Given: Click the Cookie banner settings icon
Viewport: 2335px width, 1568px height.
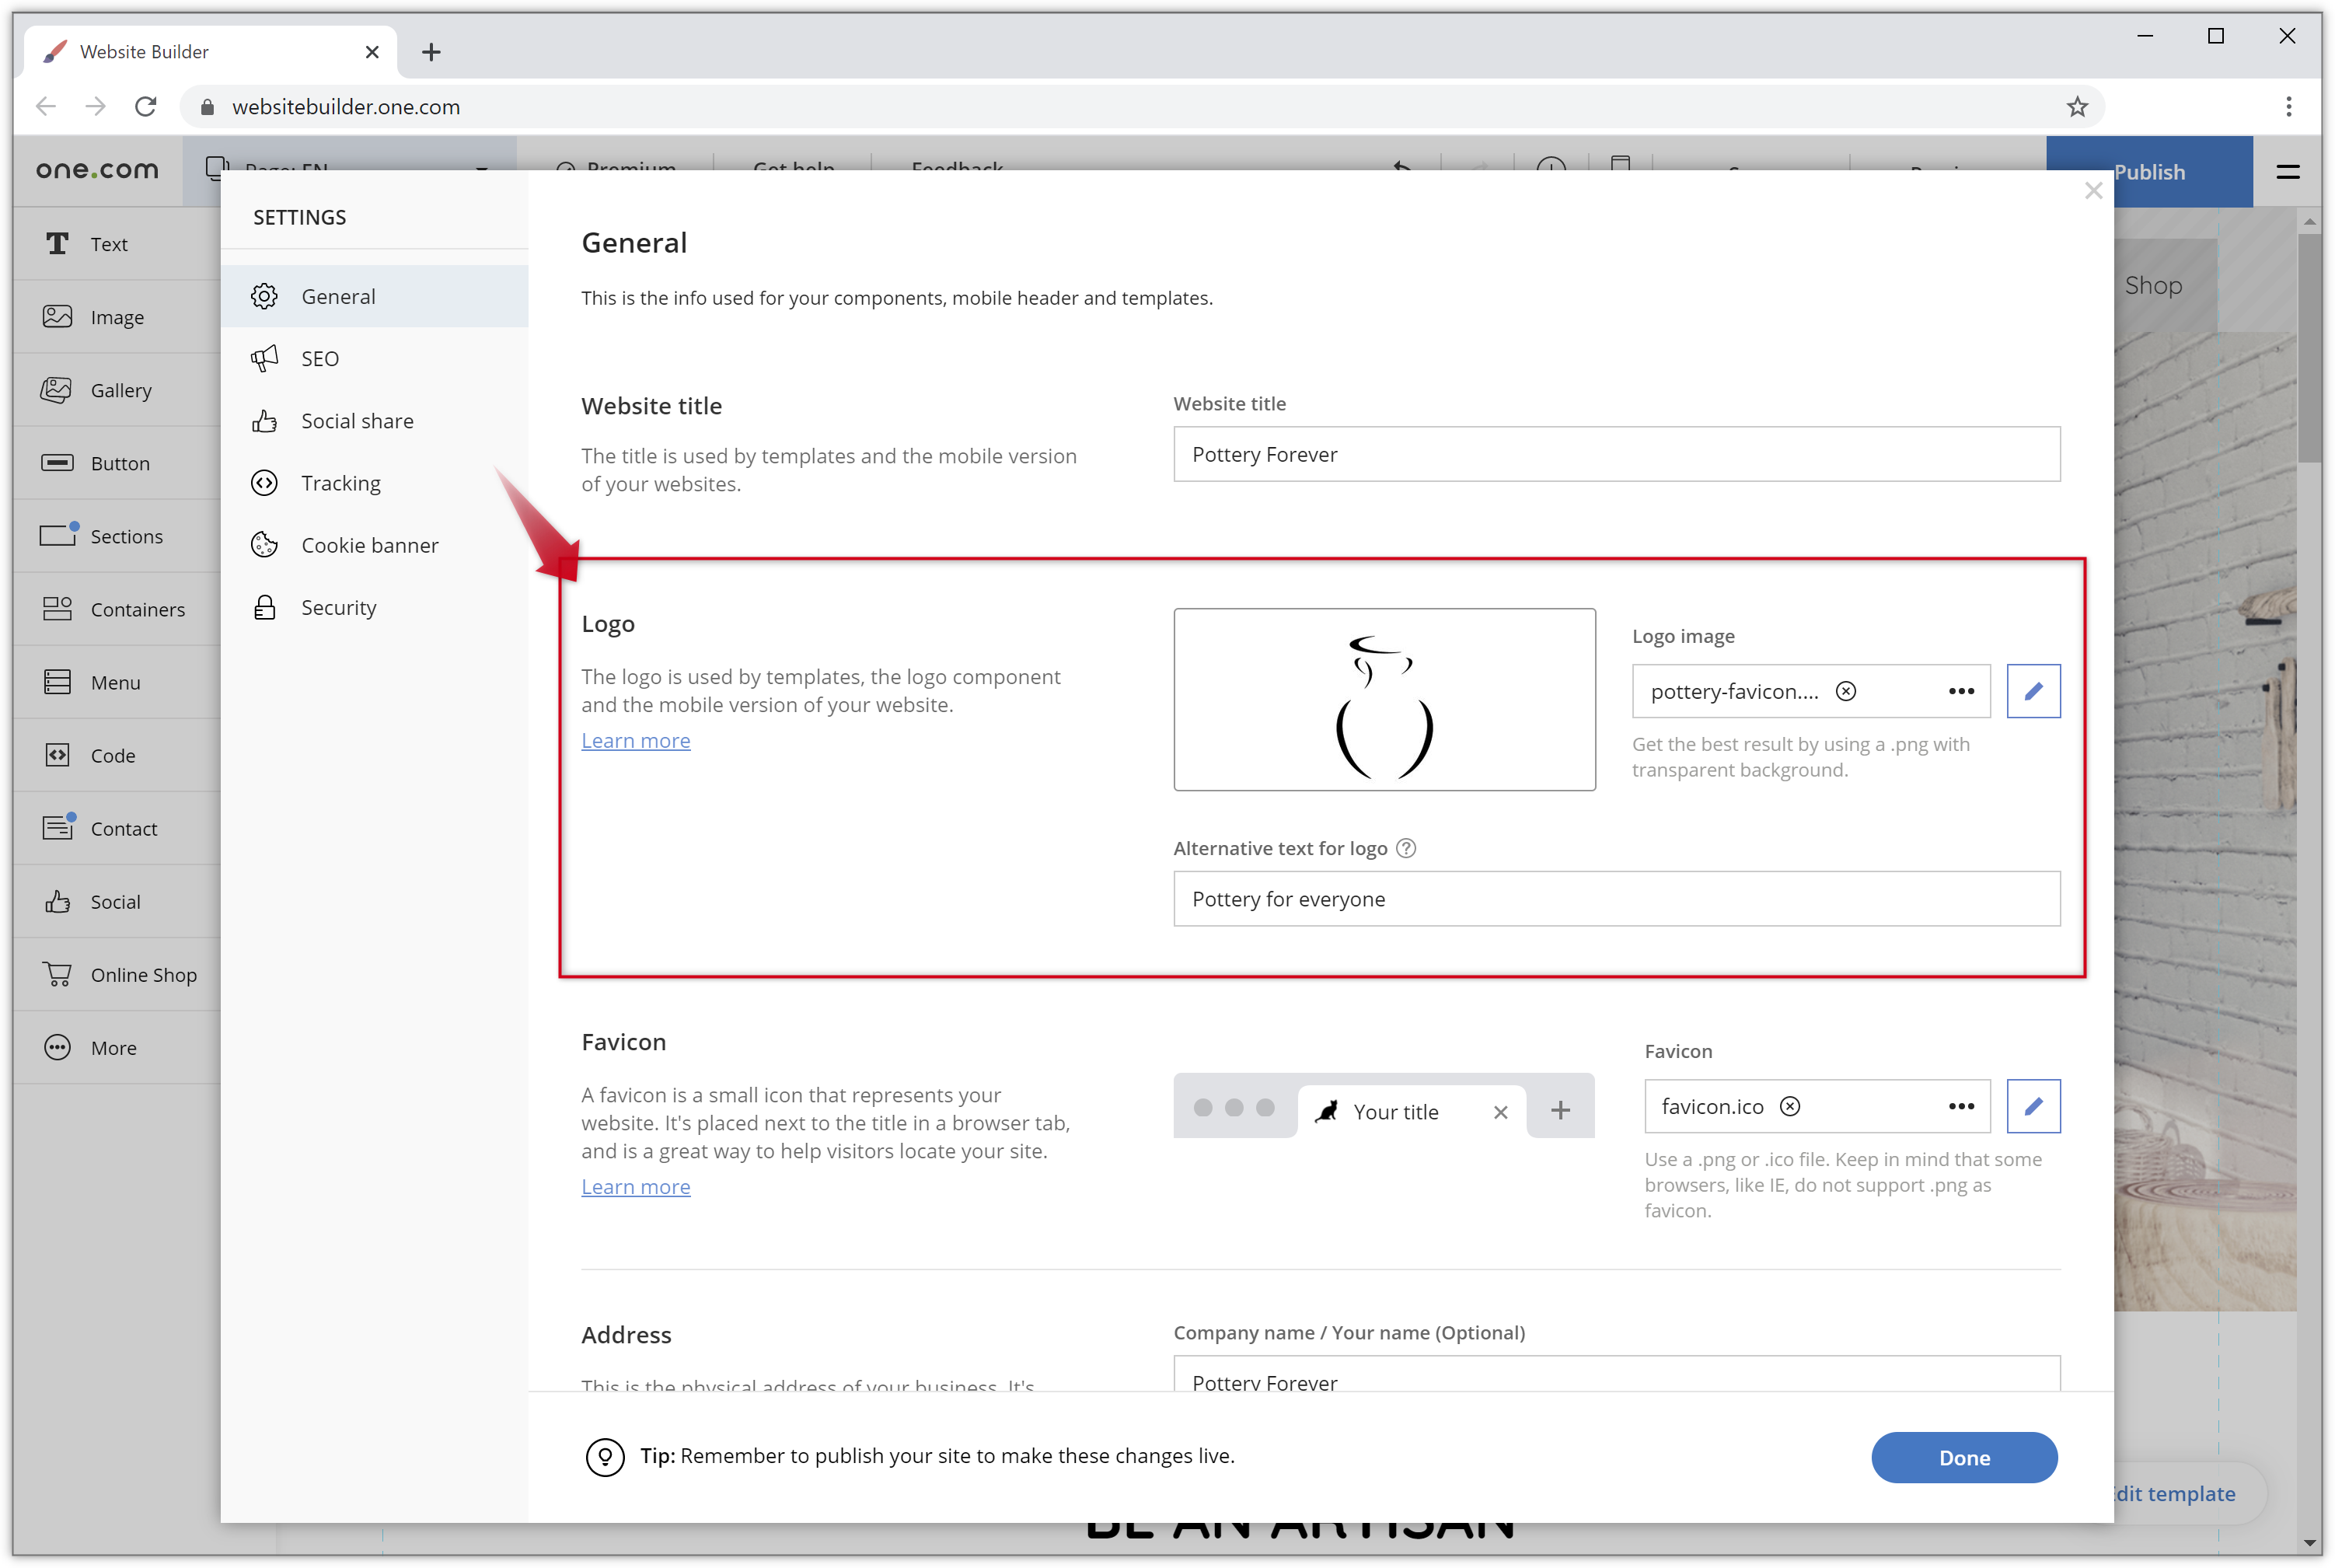Looking at the screenshot, I should (266, 544).
